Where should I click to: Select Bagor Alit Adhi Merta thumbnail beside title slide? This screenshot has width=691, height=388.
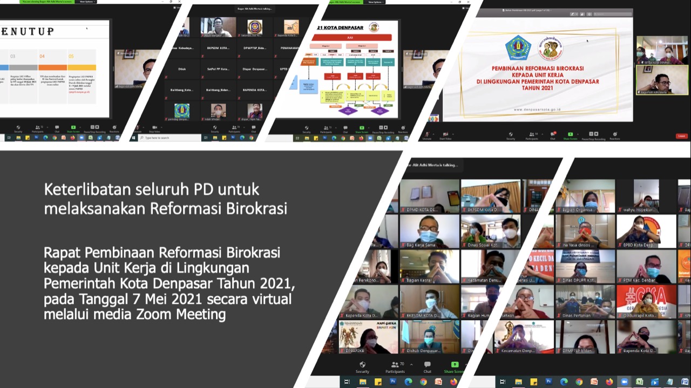[662, 80]
